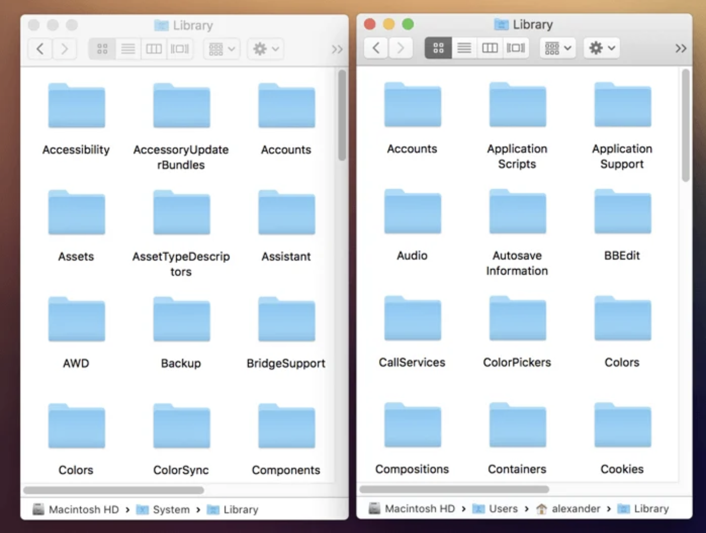Select the AccessoryUpdaterBundles folder icon
The image size is (706, 533).
(181, 105)
